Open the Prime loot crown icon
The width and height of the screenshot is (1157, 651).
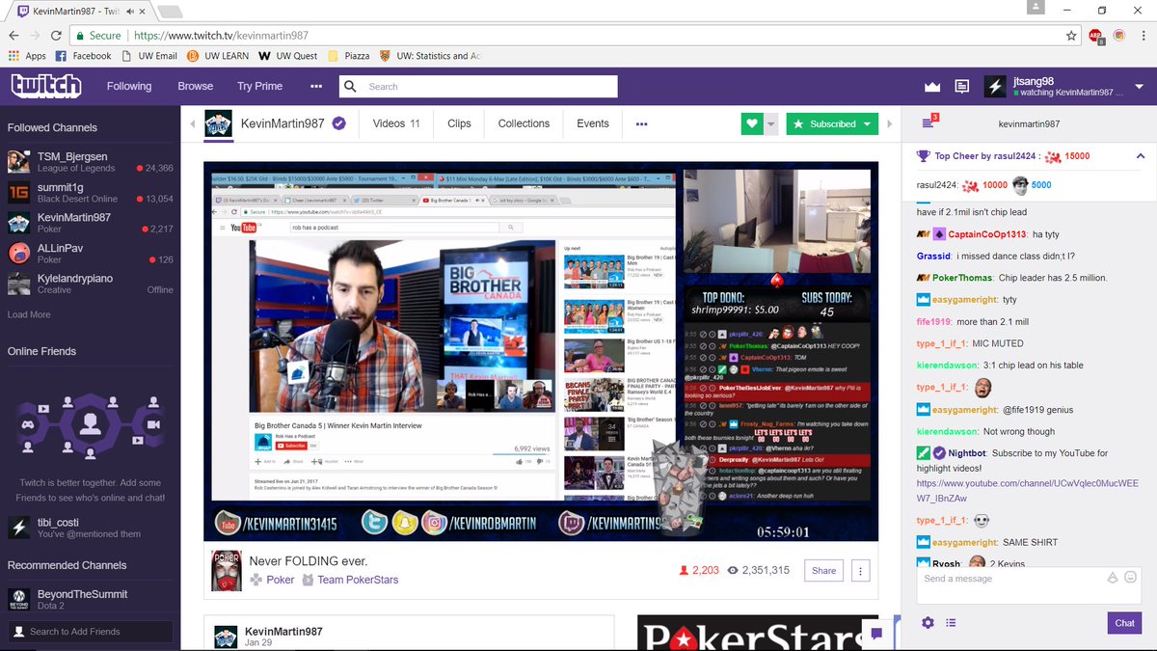(931, 87)
